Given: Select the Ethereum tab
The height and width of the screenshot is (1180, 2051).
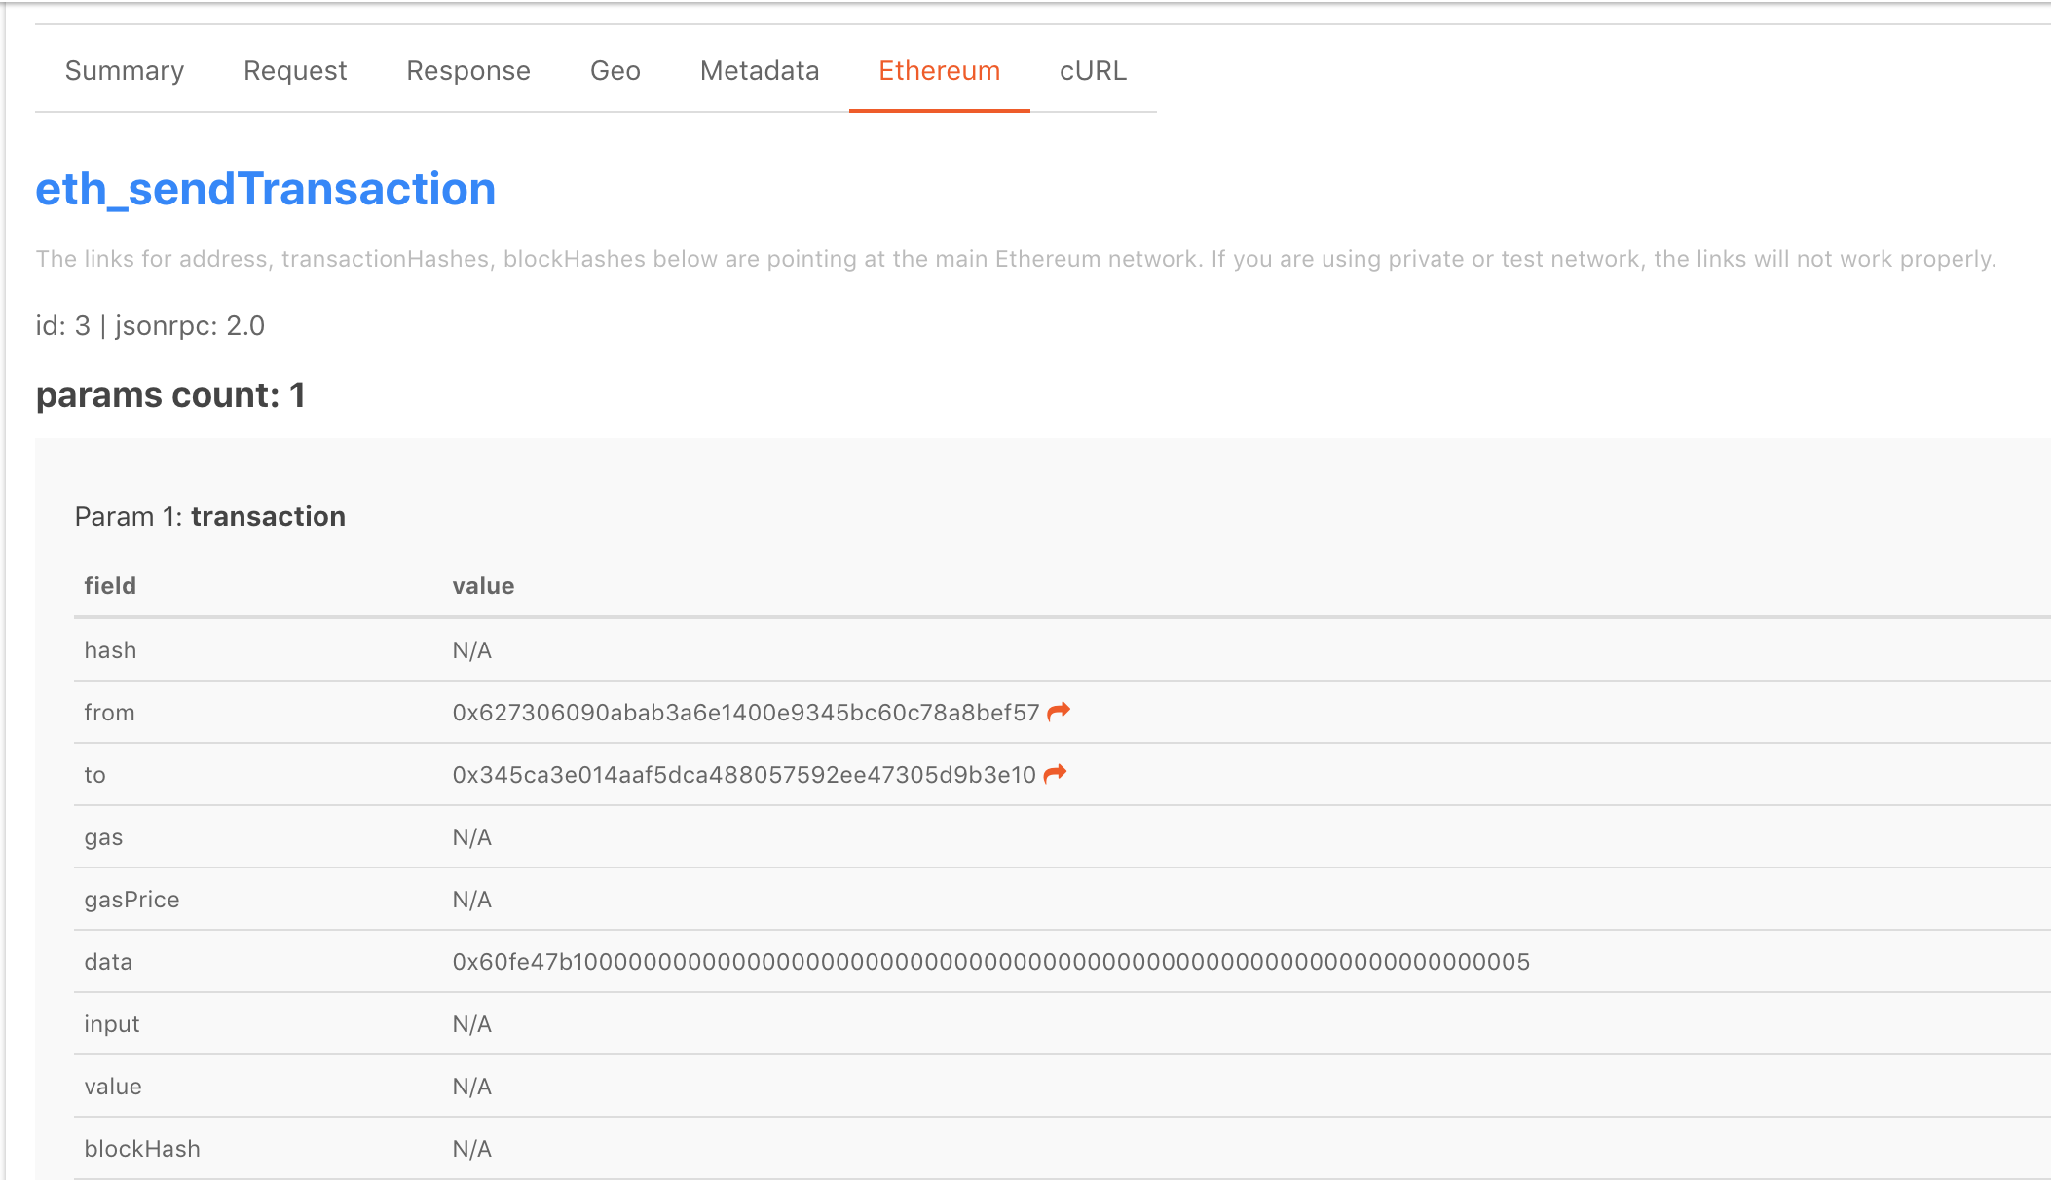Looking at the screenshot, I should click(x=940, y=71).
